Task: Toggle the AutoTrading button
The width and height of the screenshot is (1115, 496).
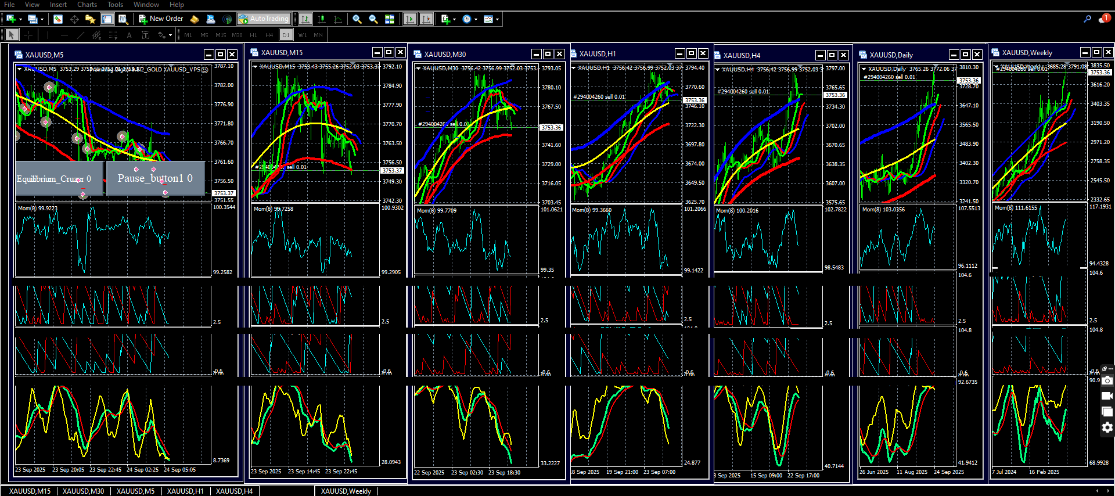Action: [264, 19]
